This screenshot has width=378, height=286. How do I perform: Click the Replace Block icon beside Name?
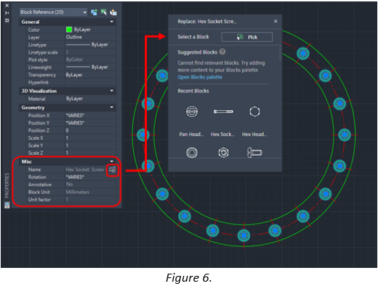point(112,170)
